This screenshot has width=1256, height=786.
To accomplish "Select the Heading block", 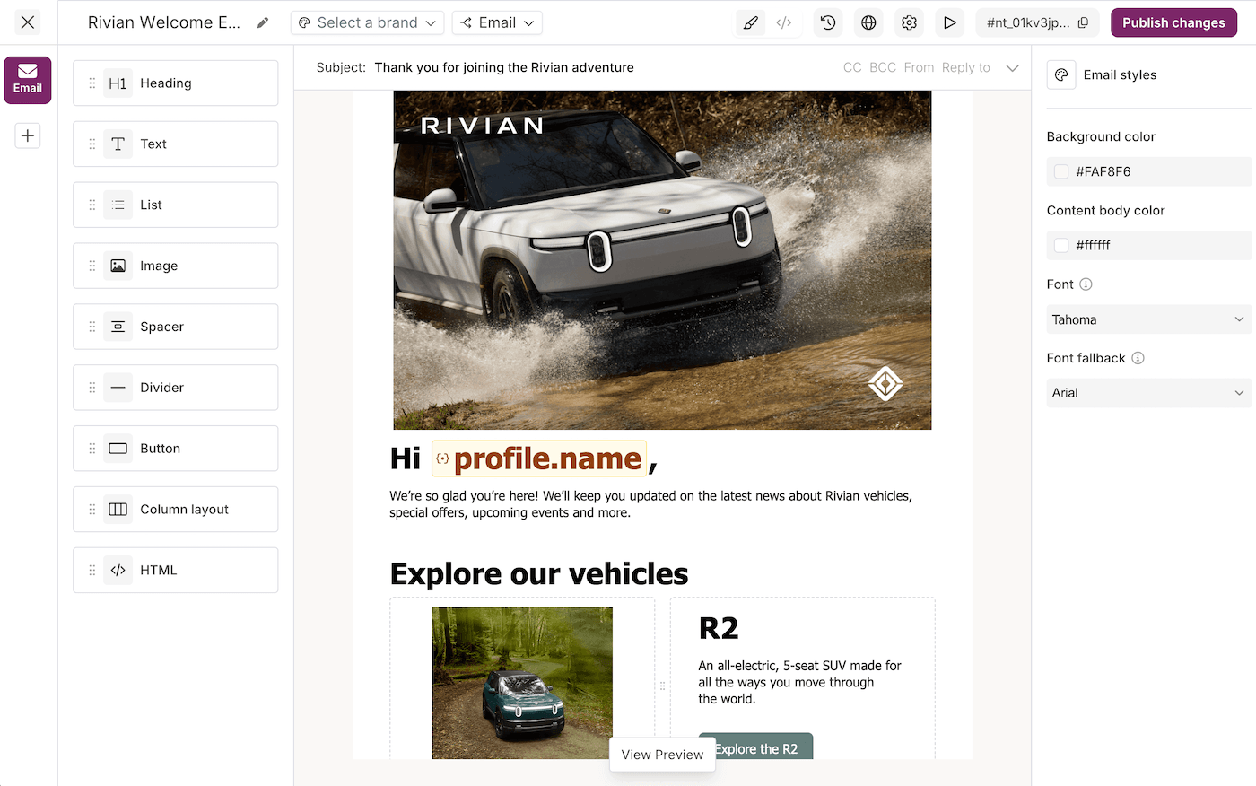I will (x=176, y=83).
